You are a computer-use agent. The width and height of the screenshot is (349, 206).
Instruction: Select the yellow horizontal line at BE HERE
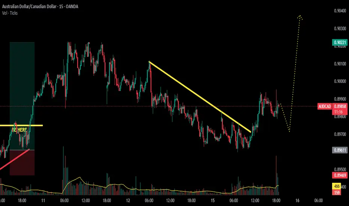(x=21, y=125)
